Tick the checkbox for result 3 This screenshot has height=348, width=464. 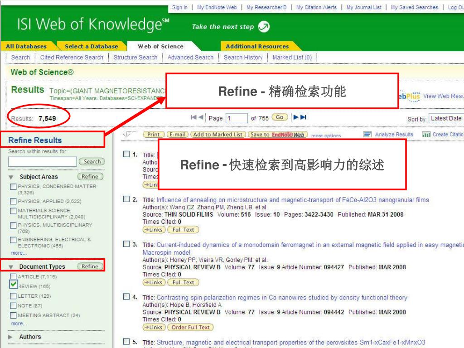(126, 244)
